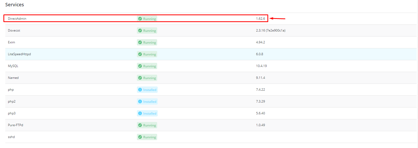Click Pure-FTPd version 1.0.49
This screenshot has height=148, width=418.
(x=261, y=125)
